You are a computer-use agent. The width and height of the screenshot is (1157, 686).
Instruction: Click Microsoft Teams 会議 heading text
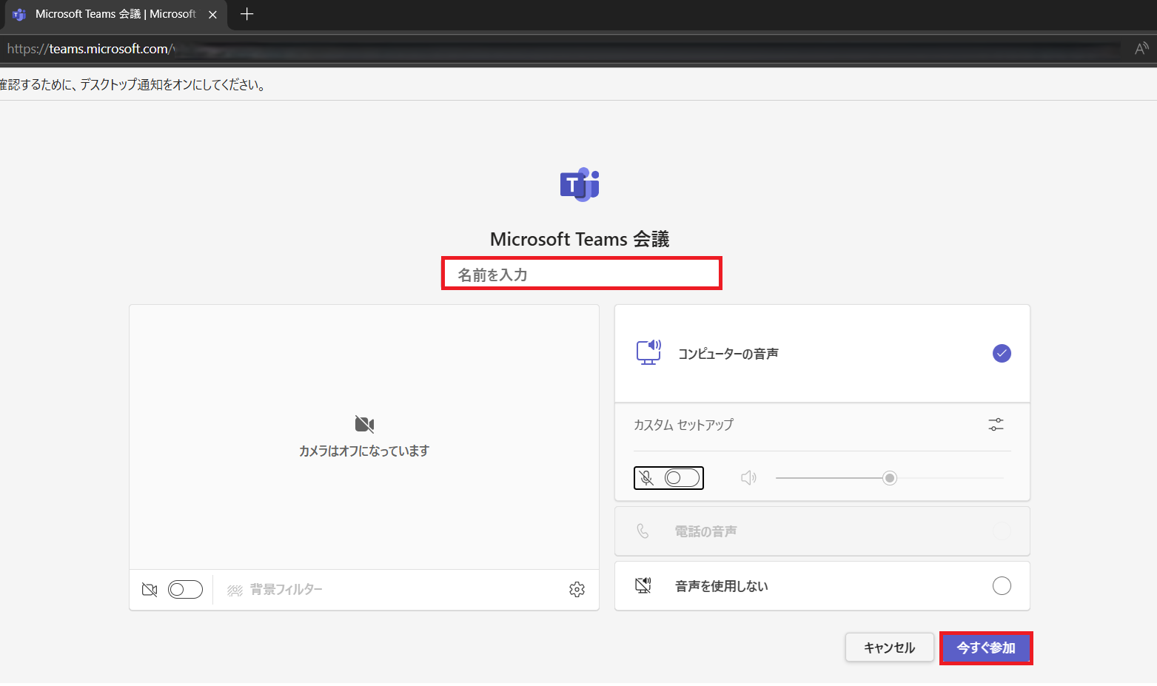580,239
